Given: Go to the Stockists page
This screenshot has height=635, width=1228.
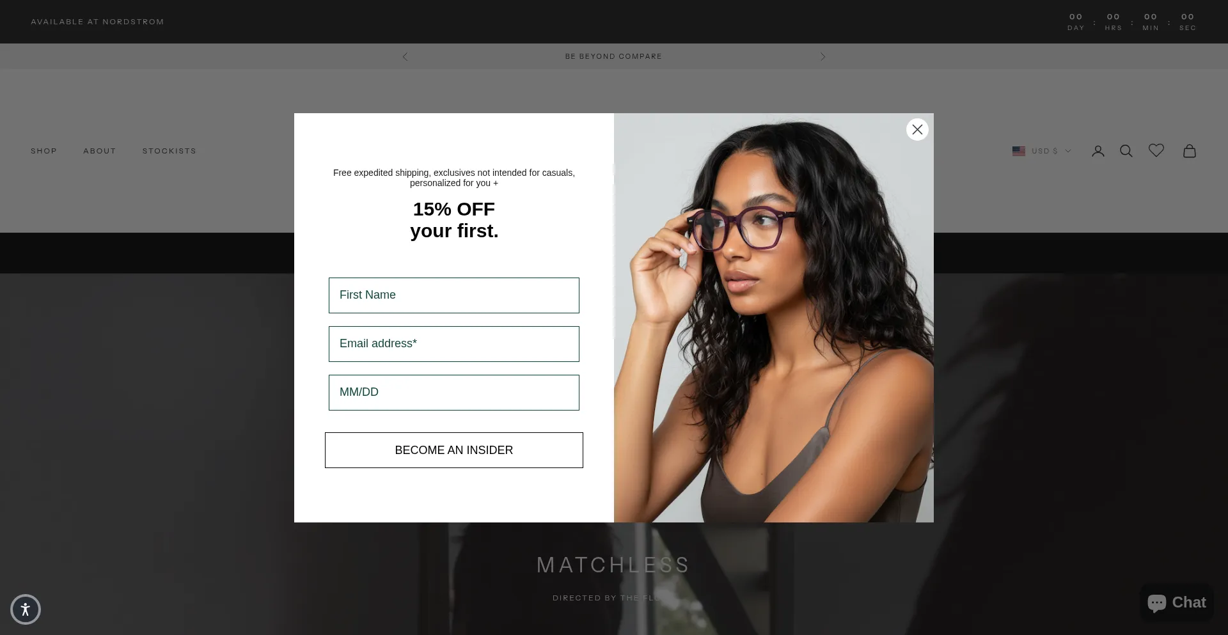Looking at the screenshot, I should [x=169, y=151].
